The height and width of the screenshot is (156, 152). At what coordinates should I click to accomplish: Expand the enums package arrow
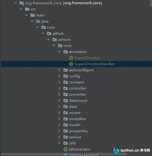[60, 113]
